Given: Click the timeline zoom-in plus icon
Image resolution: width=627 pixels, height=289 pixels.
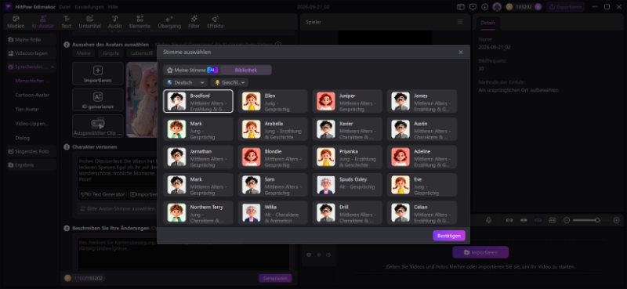Looking at the screenshot, I should pyautogui.click(x=616, y=220).
